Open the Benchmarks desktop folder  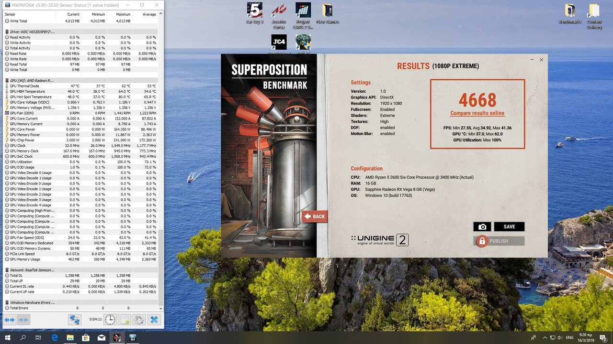pos(570,13)
